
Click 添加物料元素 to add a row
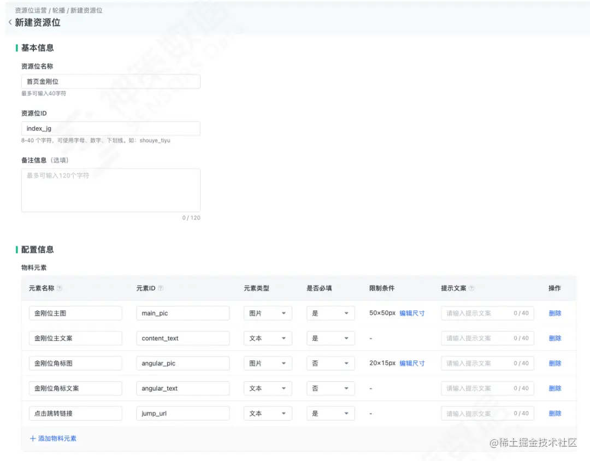[x=53, y=439]
